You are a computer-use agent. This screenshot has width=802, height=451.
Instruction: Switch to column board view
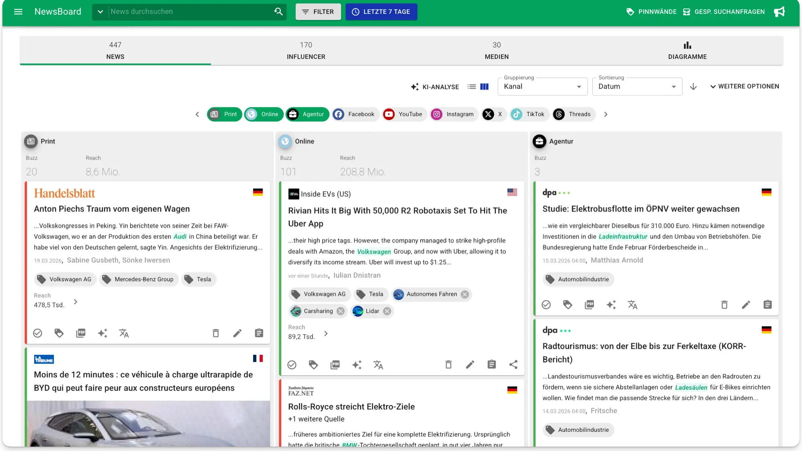[484, 86]
